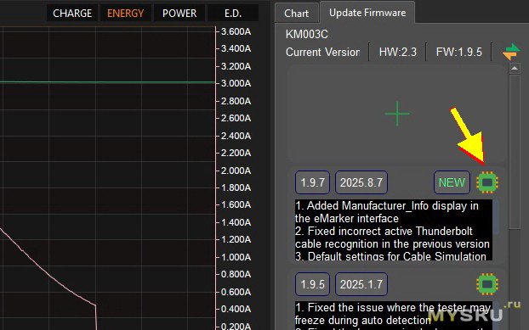The image size is (529, 330).
Task: Toggle the ENERGY graph button
Action: (x=126, y=14)
